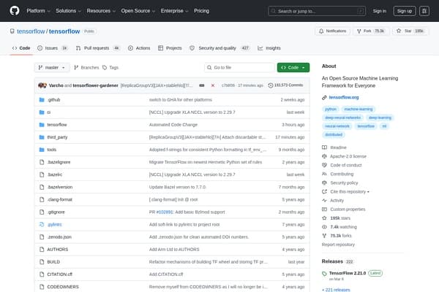Open the TensorFlow 2.21.0 release
The height and width of the screenshot is (292, 439).
tap(348, 273)
